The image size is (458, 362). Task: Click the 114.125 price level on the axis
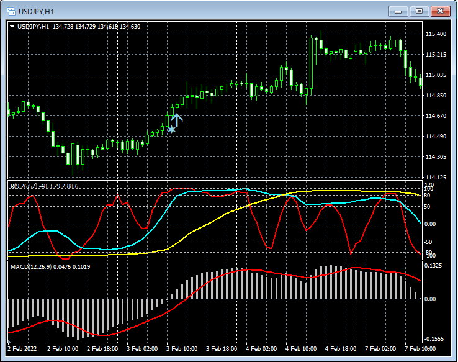click(435, 178)
